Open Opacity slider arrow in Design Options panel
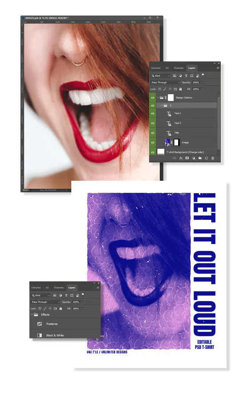The height and width of the screenshot is (398, 247). click(202, 82)
